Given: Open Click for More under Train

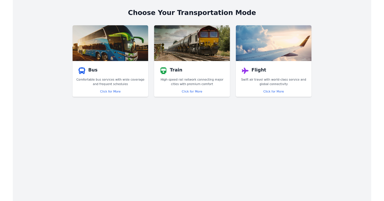Looking at the screenshot, I should pyautogui.click(x=192, y=91).
